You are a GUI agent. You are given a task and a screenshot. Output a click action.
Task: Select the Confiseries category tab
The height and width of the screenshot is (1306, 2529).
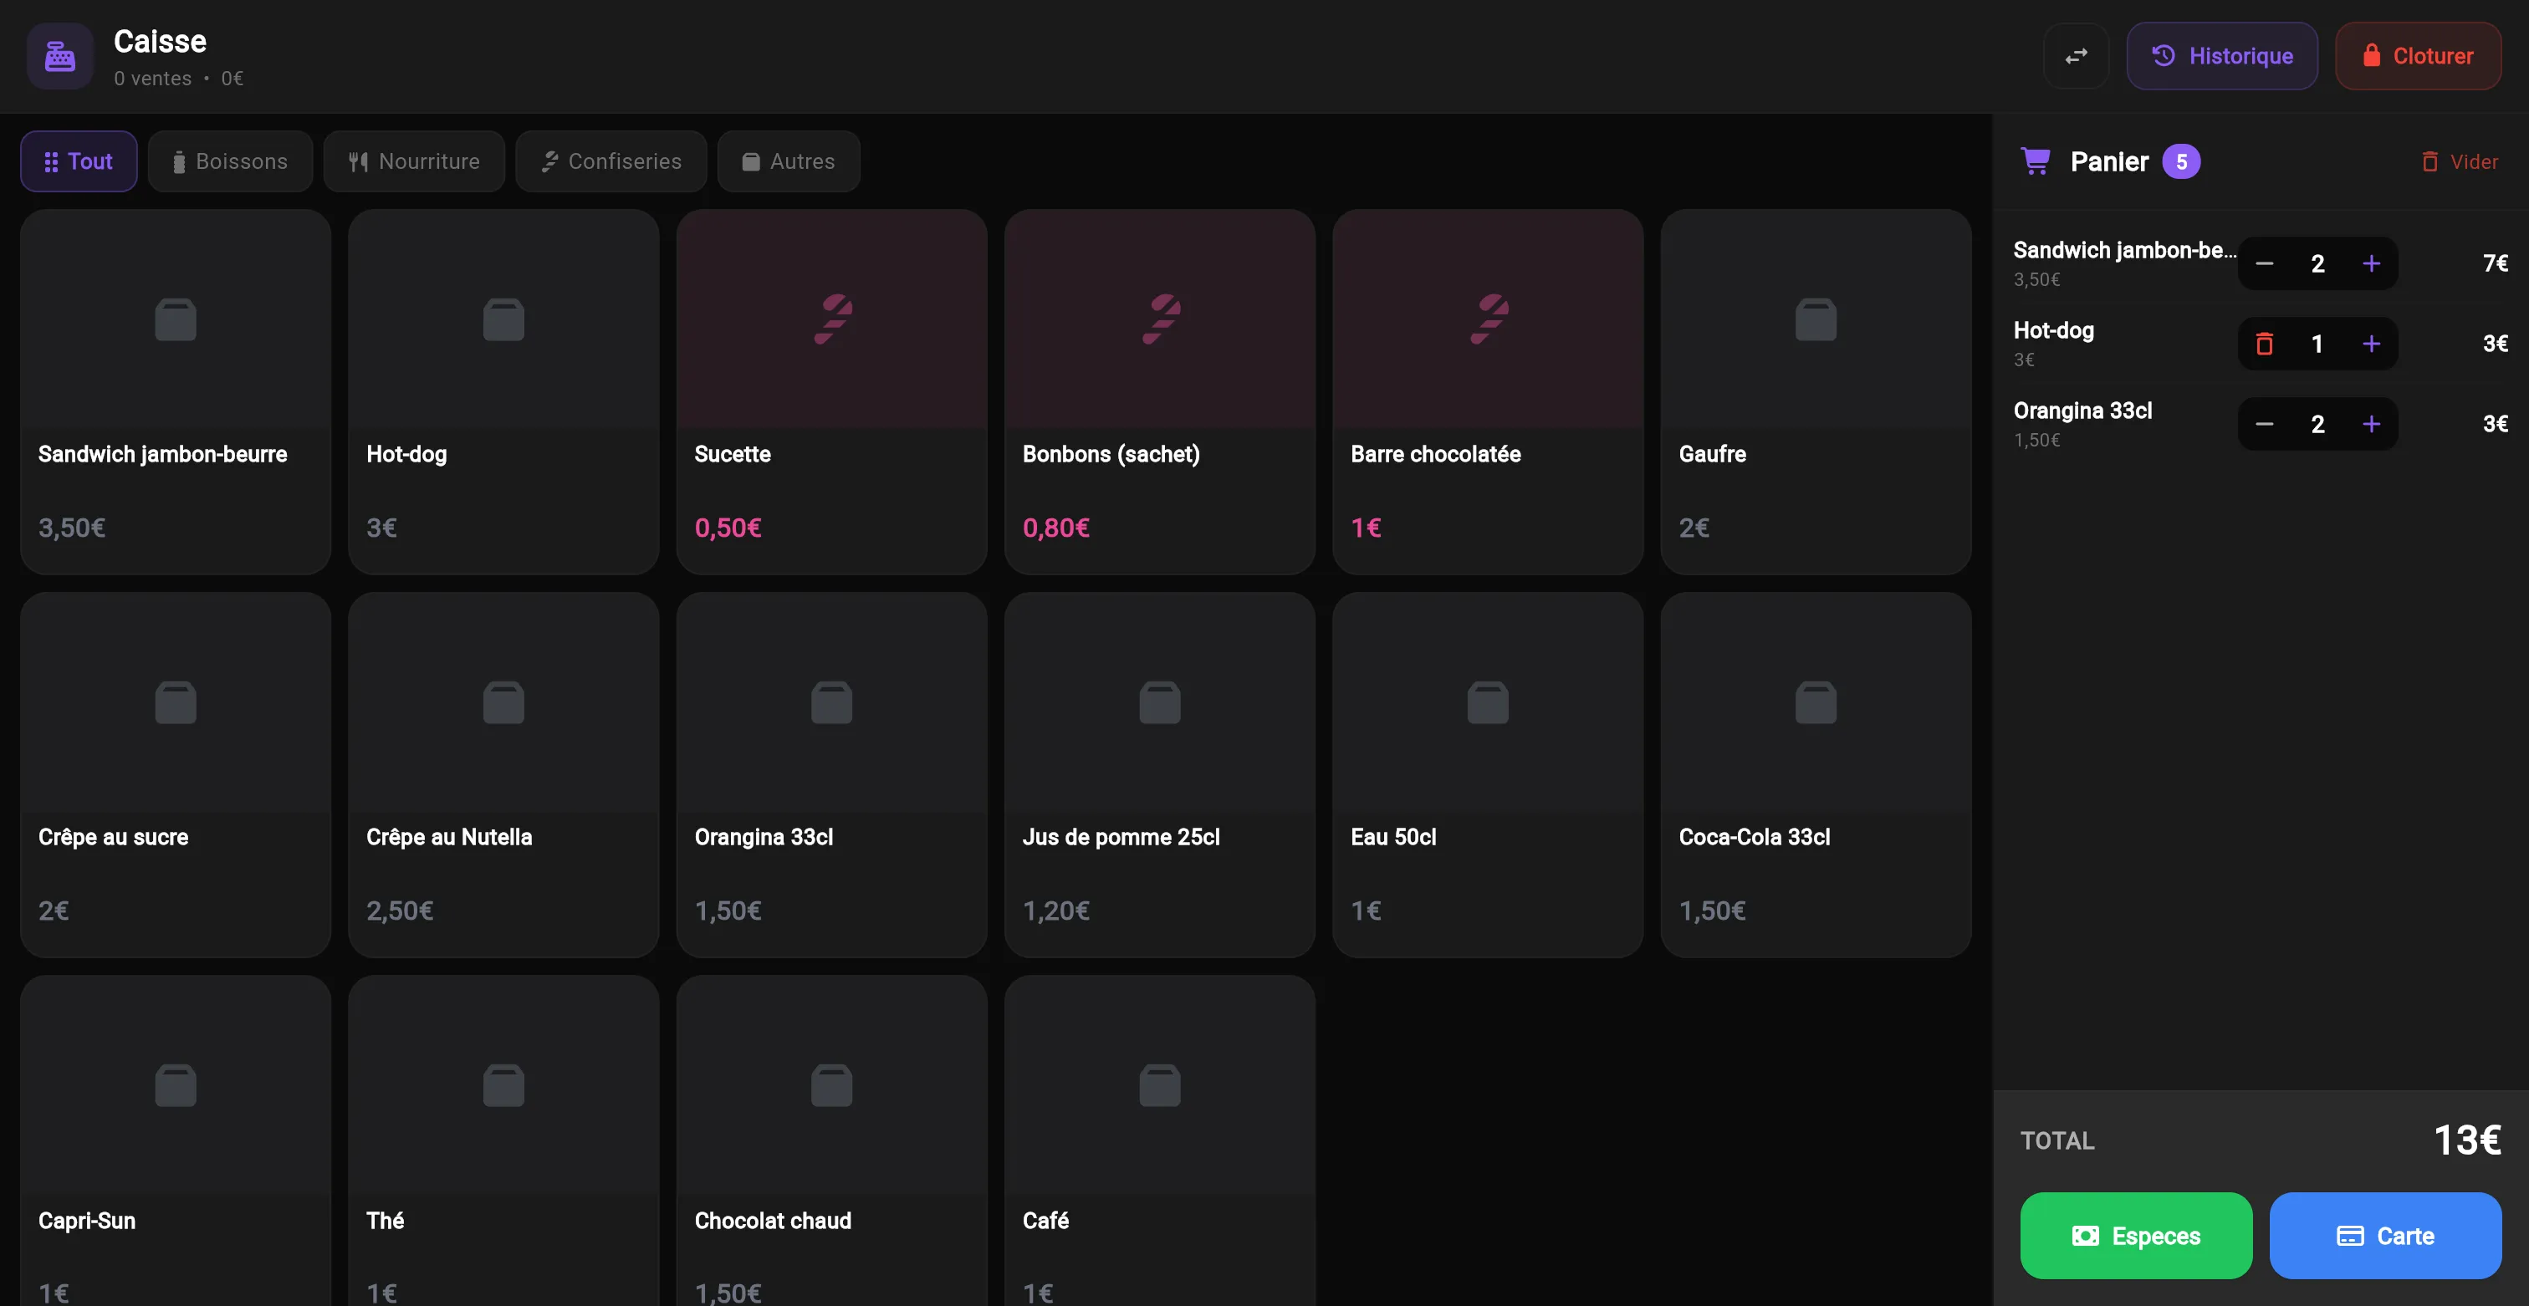click(611, 161)
